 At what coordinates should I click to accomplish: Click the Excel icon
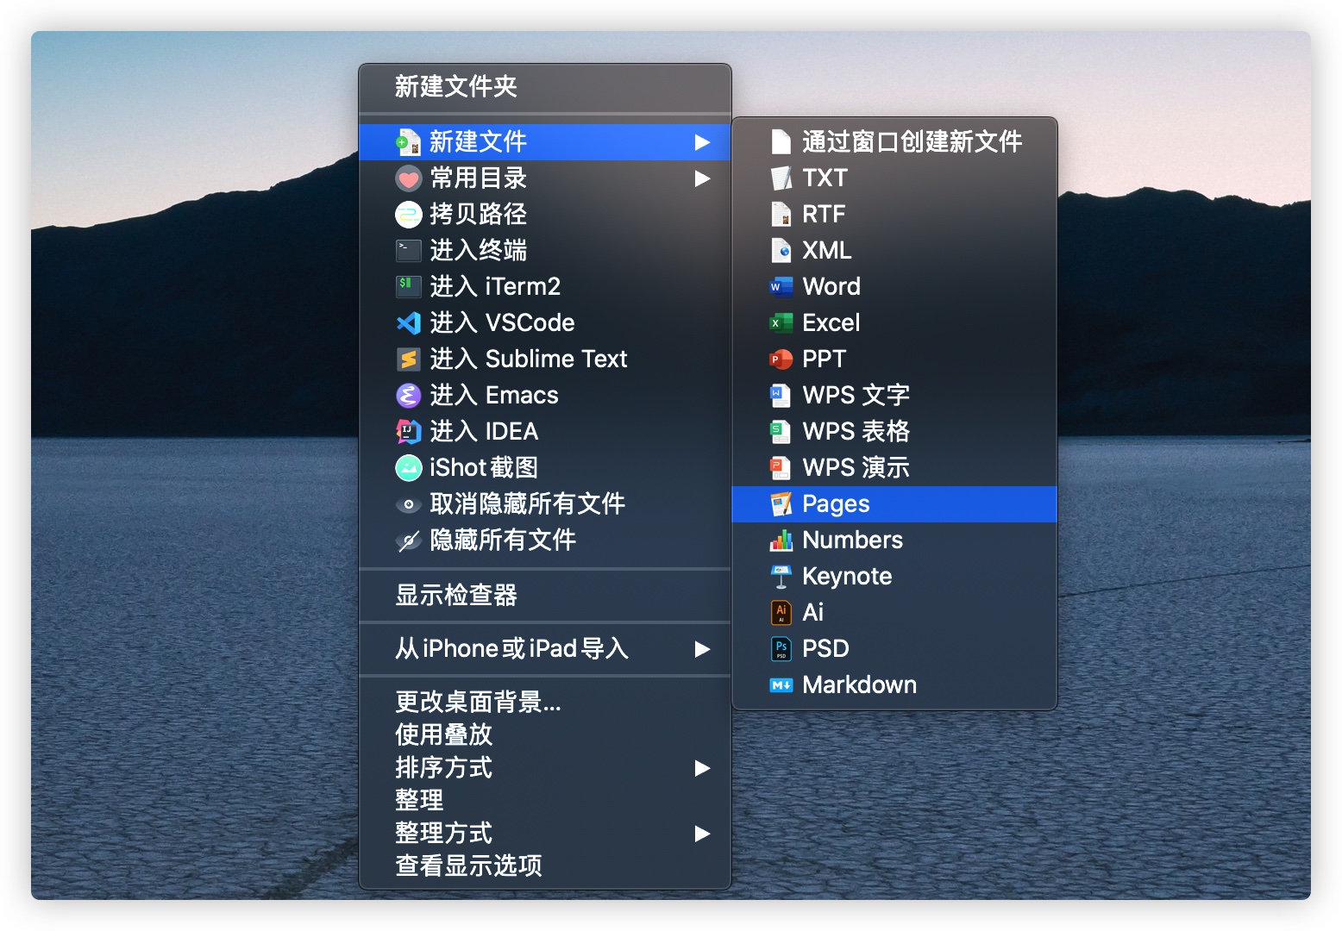coord(781,323)
